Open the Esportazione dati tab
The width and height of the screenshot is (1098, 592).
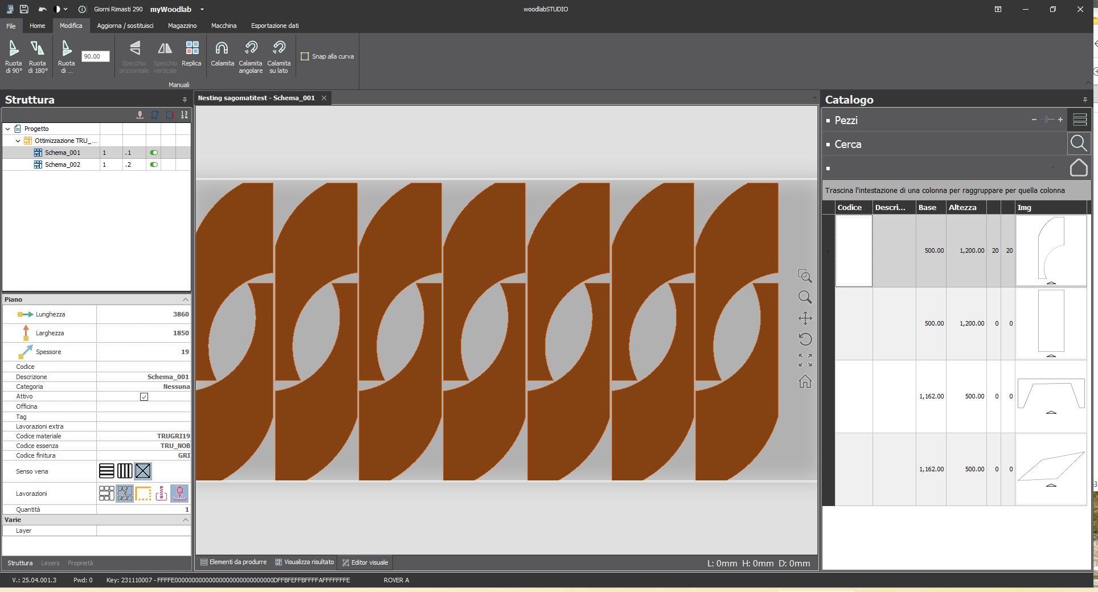click(274, 26)
